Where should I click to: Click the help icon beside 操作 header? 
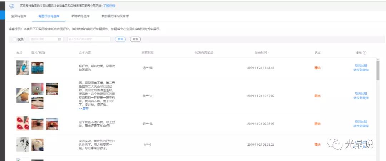pyautogui.click(x=365, y=53)
